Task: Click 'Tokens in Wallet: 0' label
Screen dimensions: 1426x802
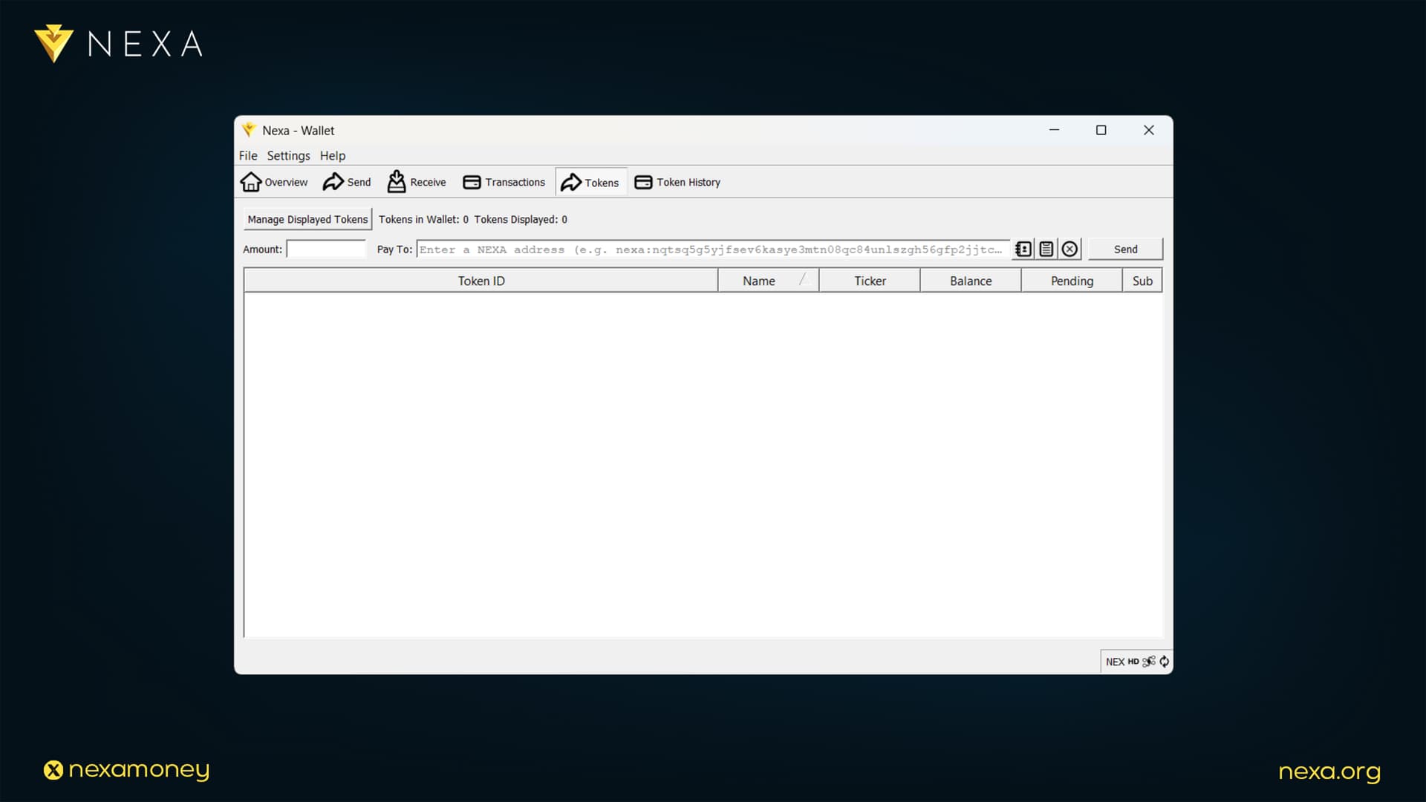Action: 423,219
